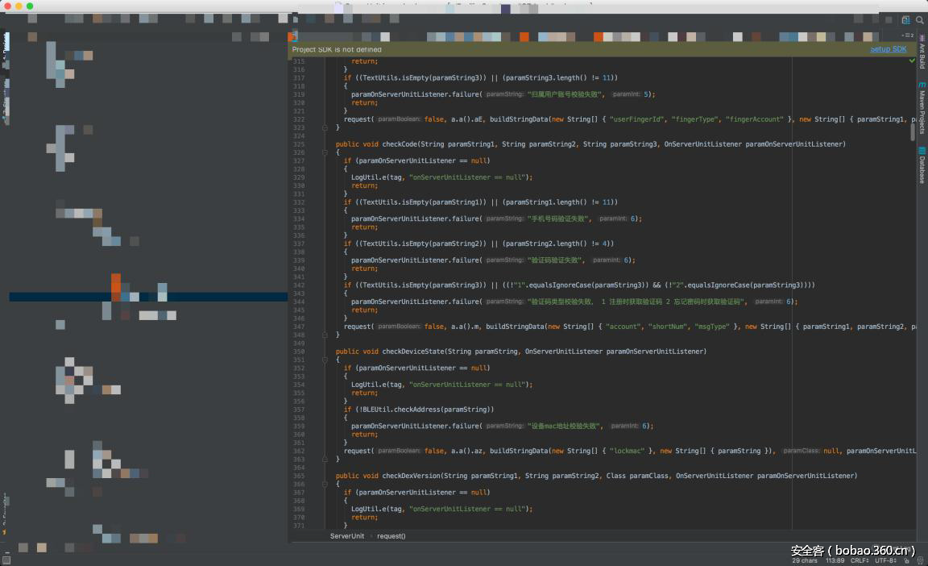Click the bottom-left tool window toggle icon
Screen dimensions: 928x566
point(6,560)
